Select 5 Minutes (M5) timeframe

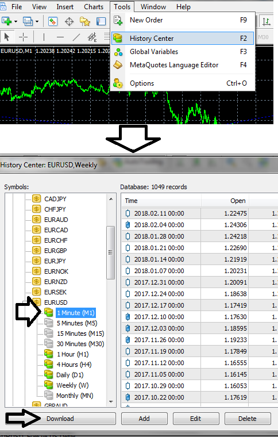point(77,323)
